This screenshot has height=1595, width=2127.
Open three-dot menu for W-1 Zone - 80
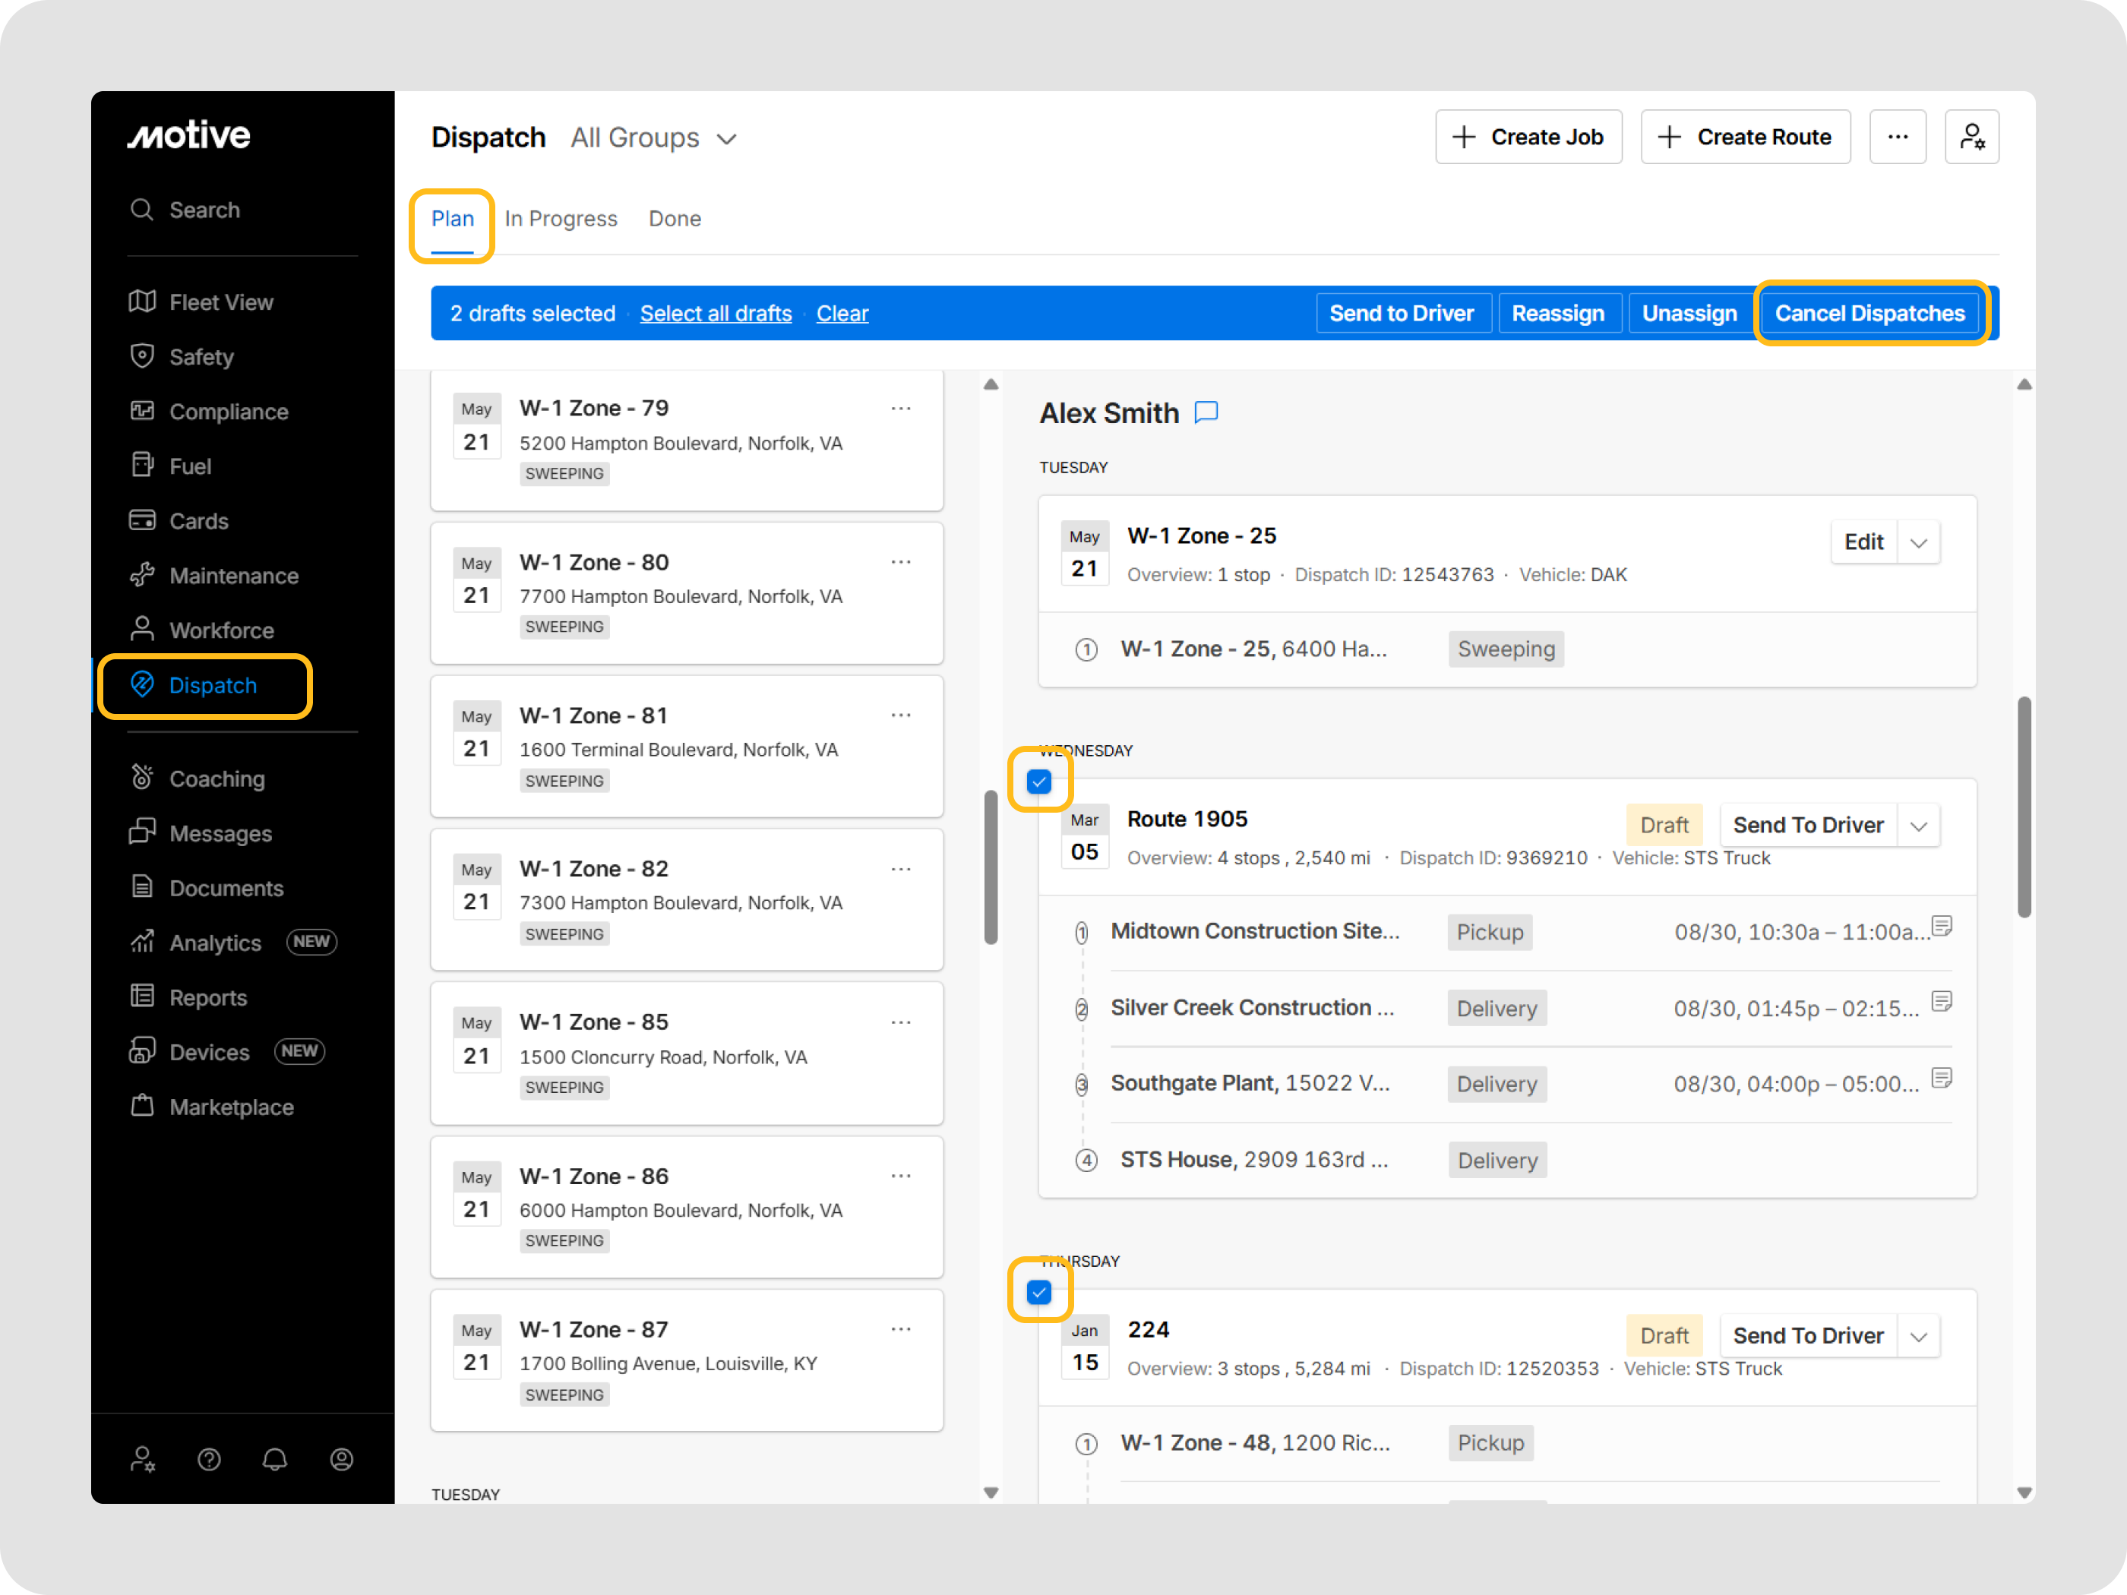point(901,563)
